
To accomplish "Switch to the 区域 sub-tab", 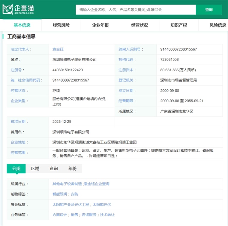I will click(35, 169).
